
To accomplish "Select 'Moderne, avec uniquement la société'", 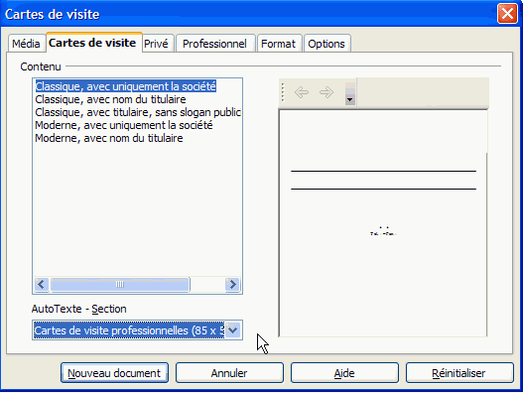I will coord(124,125).
